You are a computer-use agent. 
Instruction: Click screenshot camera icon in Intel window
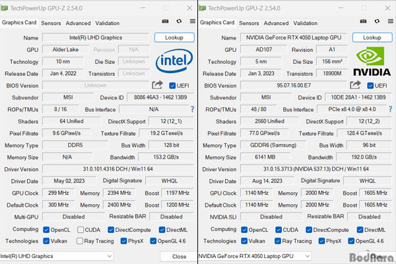point(165,21)
